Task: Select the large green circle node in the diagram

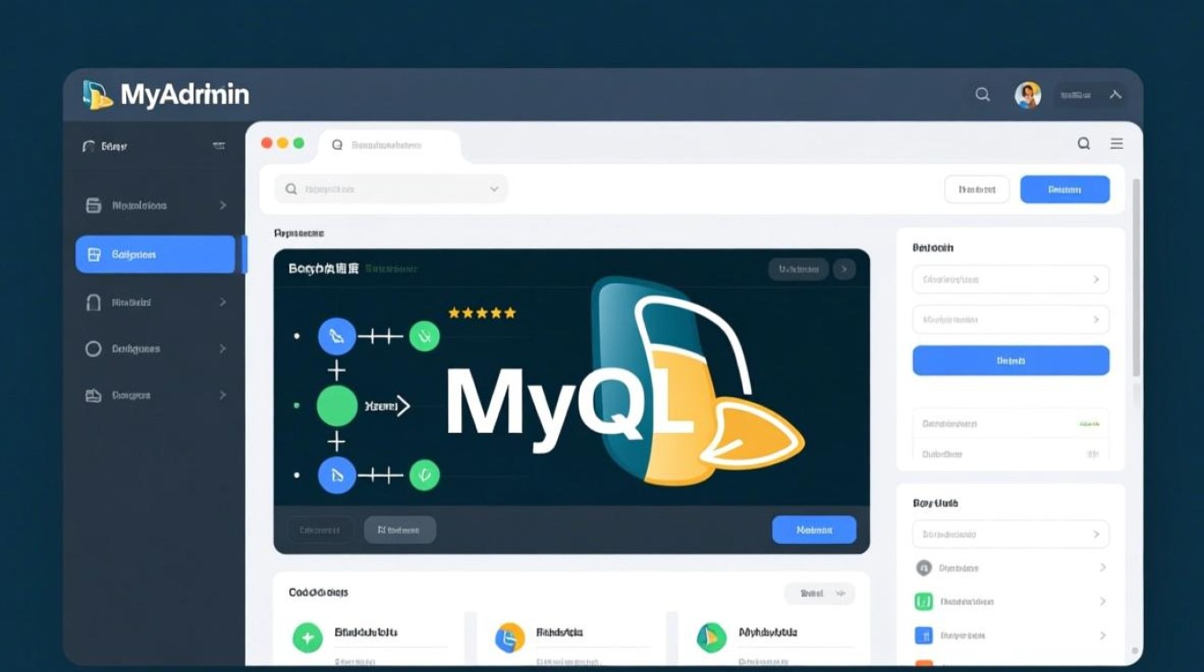Action: pos(337,406)
